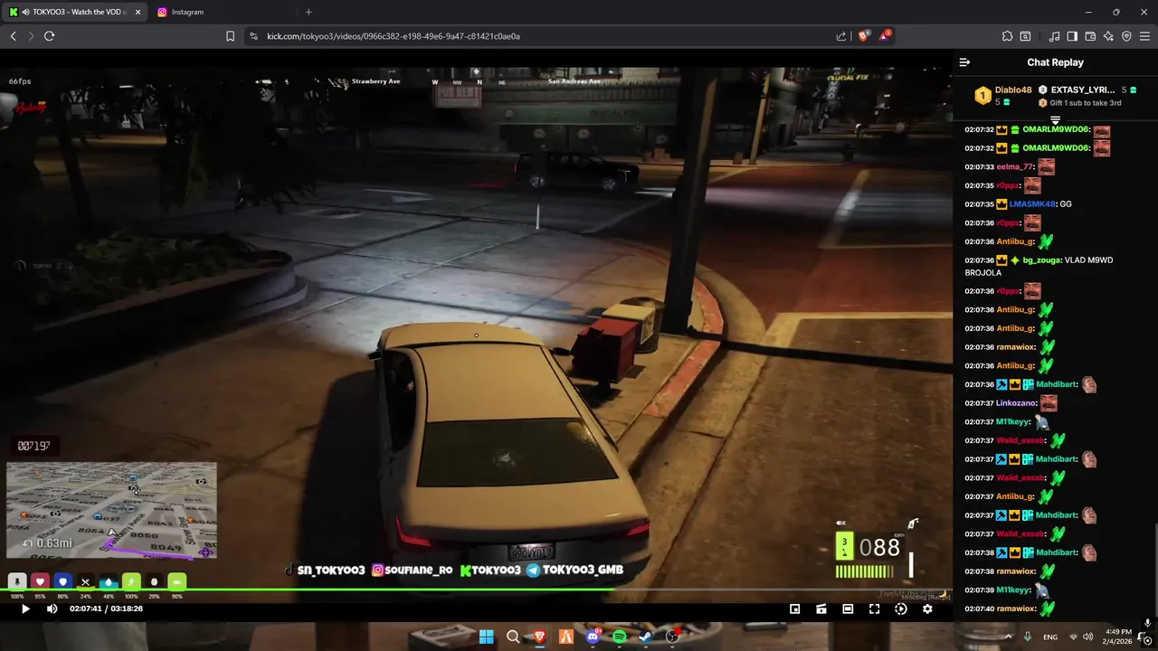Open Discord from the taskbar

click(593, 637)
